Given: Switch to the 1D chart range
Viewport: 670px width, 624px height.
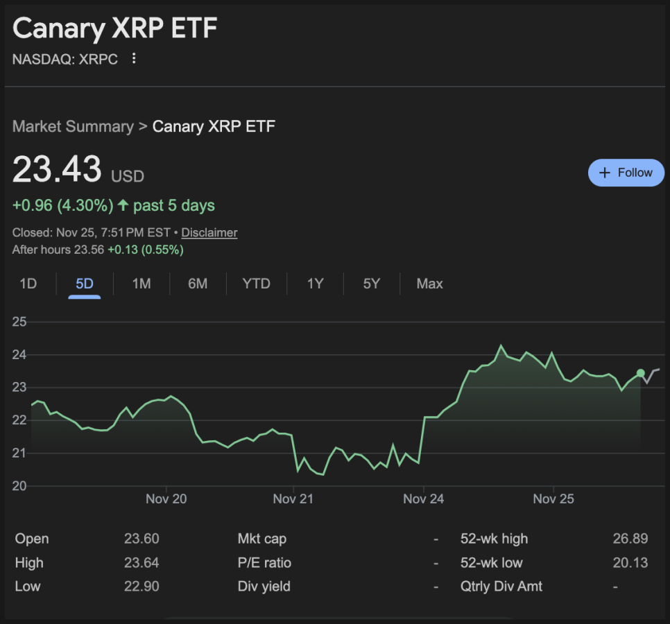Looking at the screenshot, I should pos(28,284).
